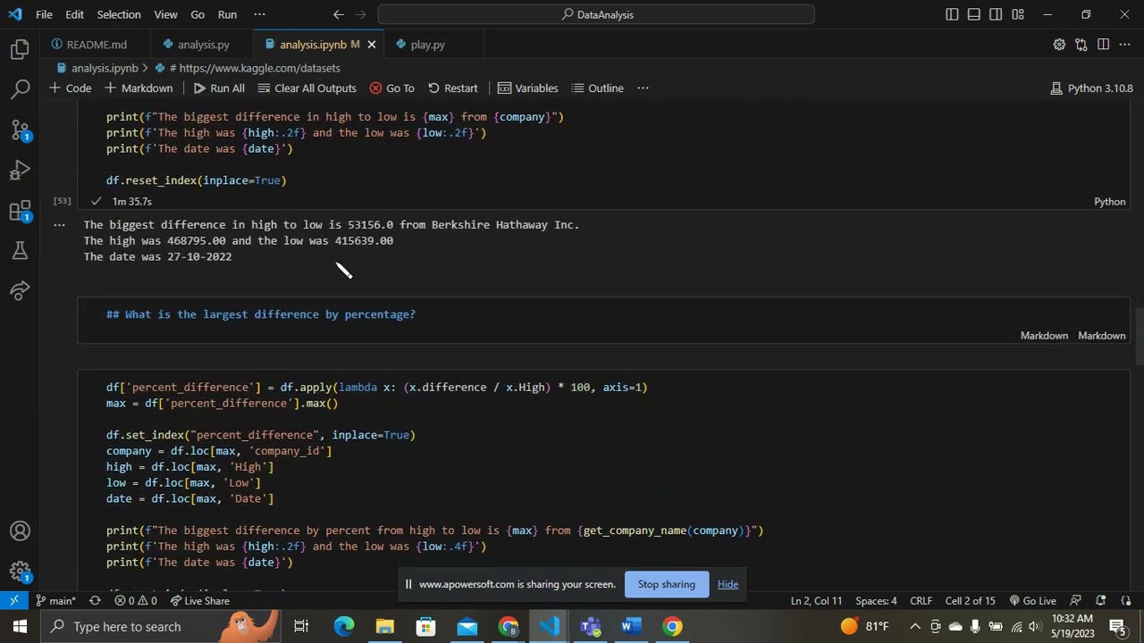This screenshot has width=1144, height=643.
Task: Change indentation via Spaces: 4
Action: [x=876, y=601]
